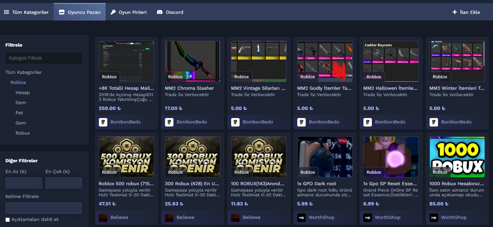Click the list icon beside Tüm Kategoriler
The height and width of the screenshot is (227, 493).
(x=6, y=12)
